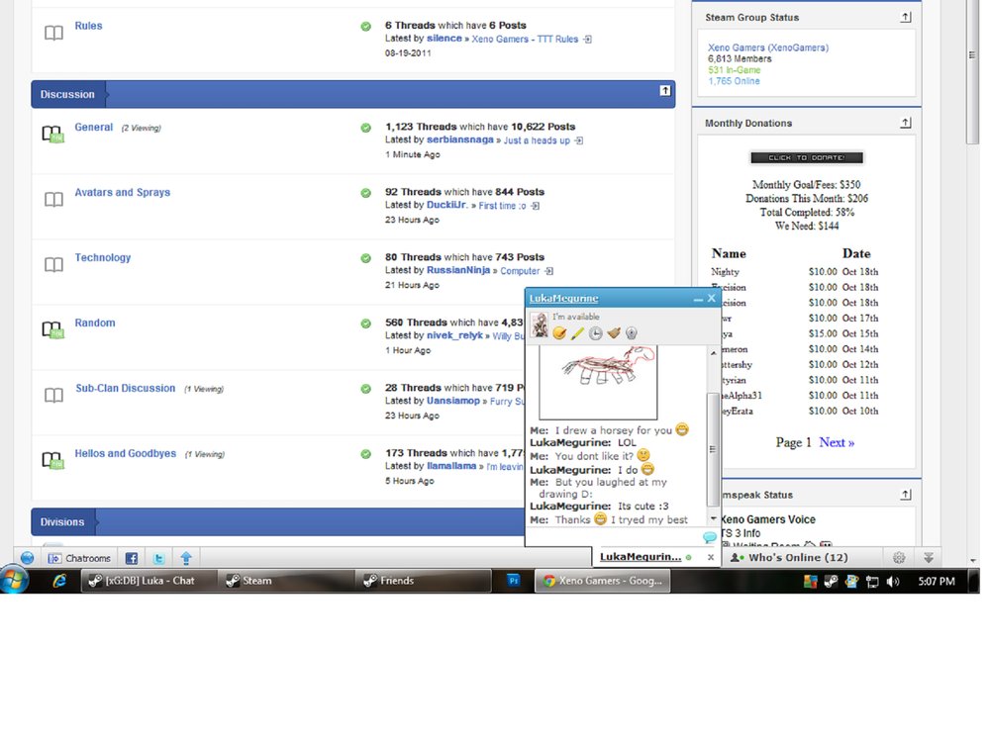Close LukaMegurine chat tab in chat bar
990x742 pixels.
point(711,557)
